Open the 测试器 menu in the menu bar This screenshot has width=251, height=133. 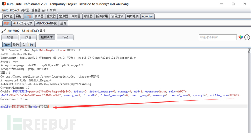click(25, 10)
